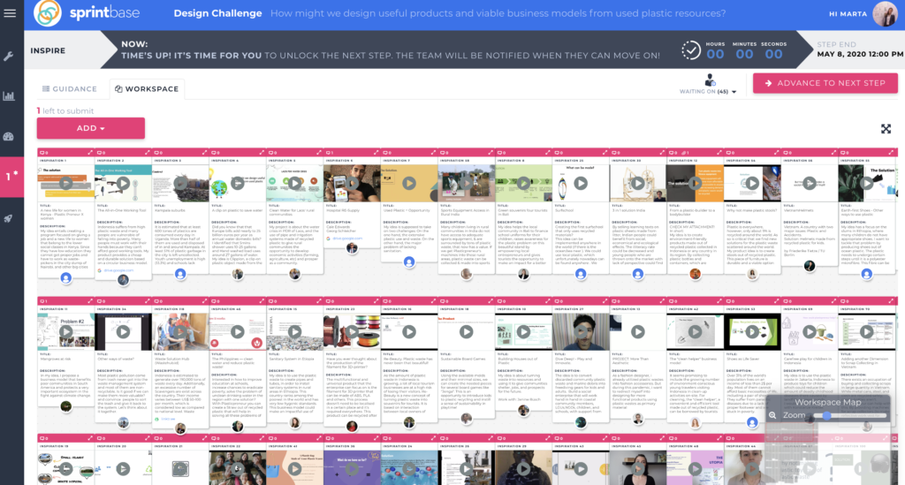Expand the Earth-first Shoes card

click(891, 152)
